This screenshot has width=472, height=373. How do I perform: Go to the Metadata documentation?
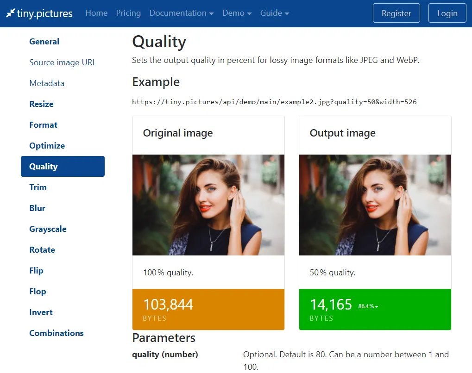(47, 83)
